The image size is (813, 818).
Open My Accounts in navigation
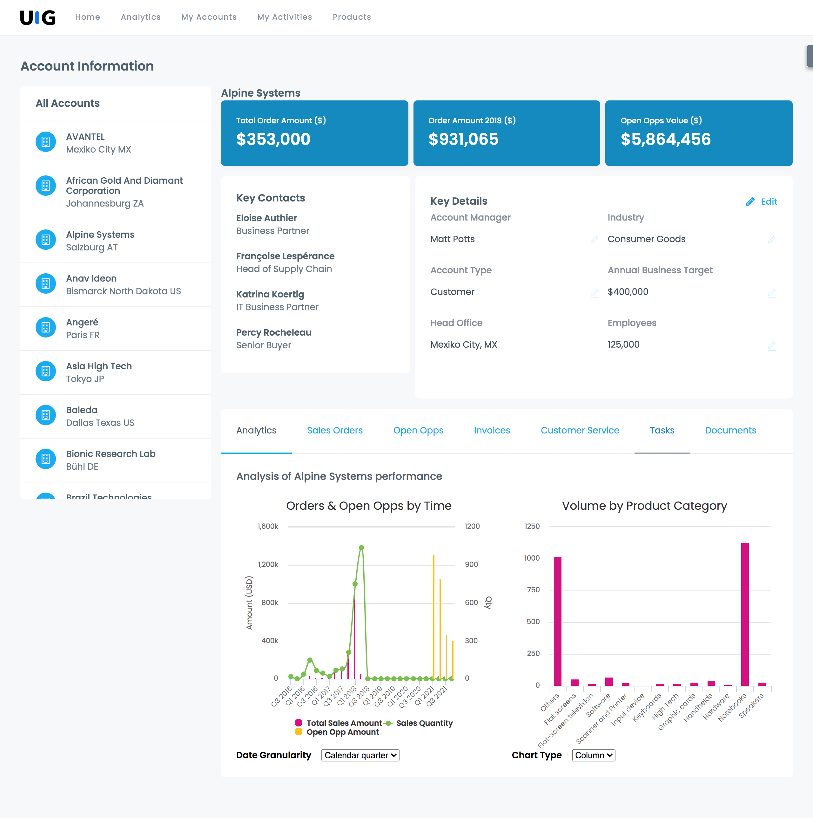click(x=209, y=17)
